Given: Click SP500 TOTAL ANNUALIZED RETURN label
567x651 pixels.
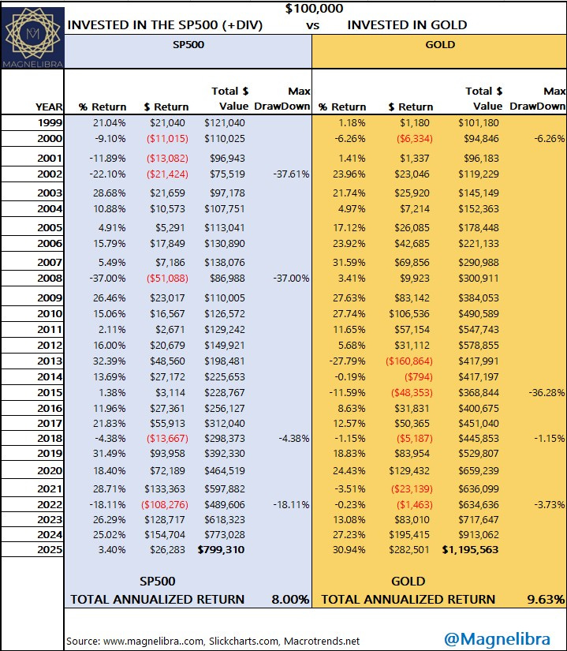Looking at the screenshot, I should point(157,600).
